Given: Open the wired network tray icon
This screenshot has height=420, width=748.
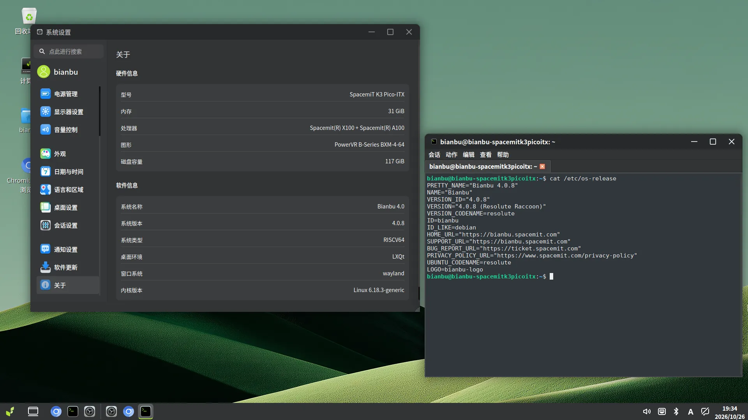Looking at the screenshot, I should point(662,411).
